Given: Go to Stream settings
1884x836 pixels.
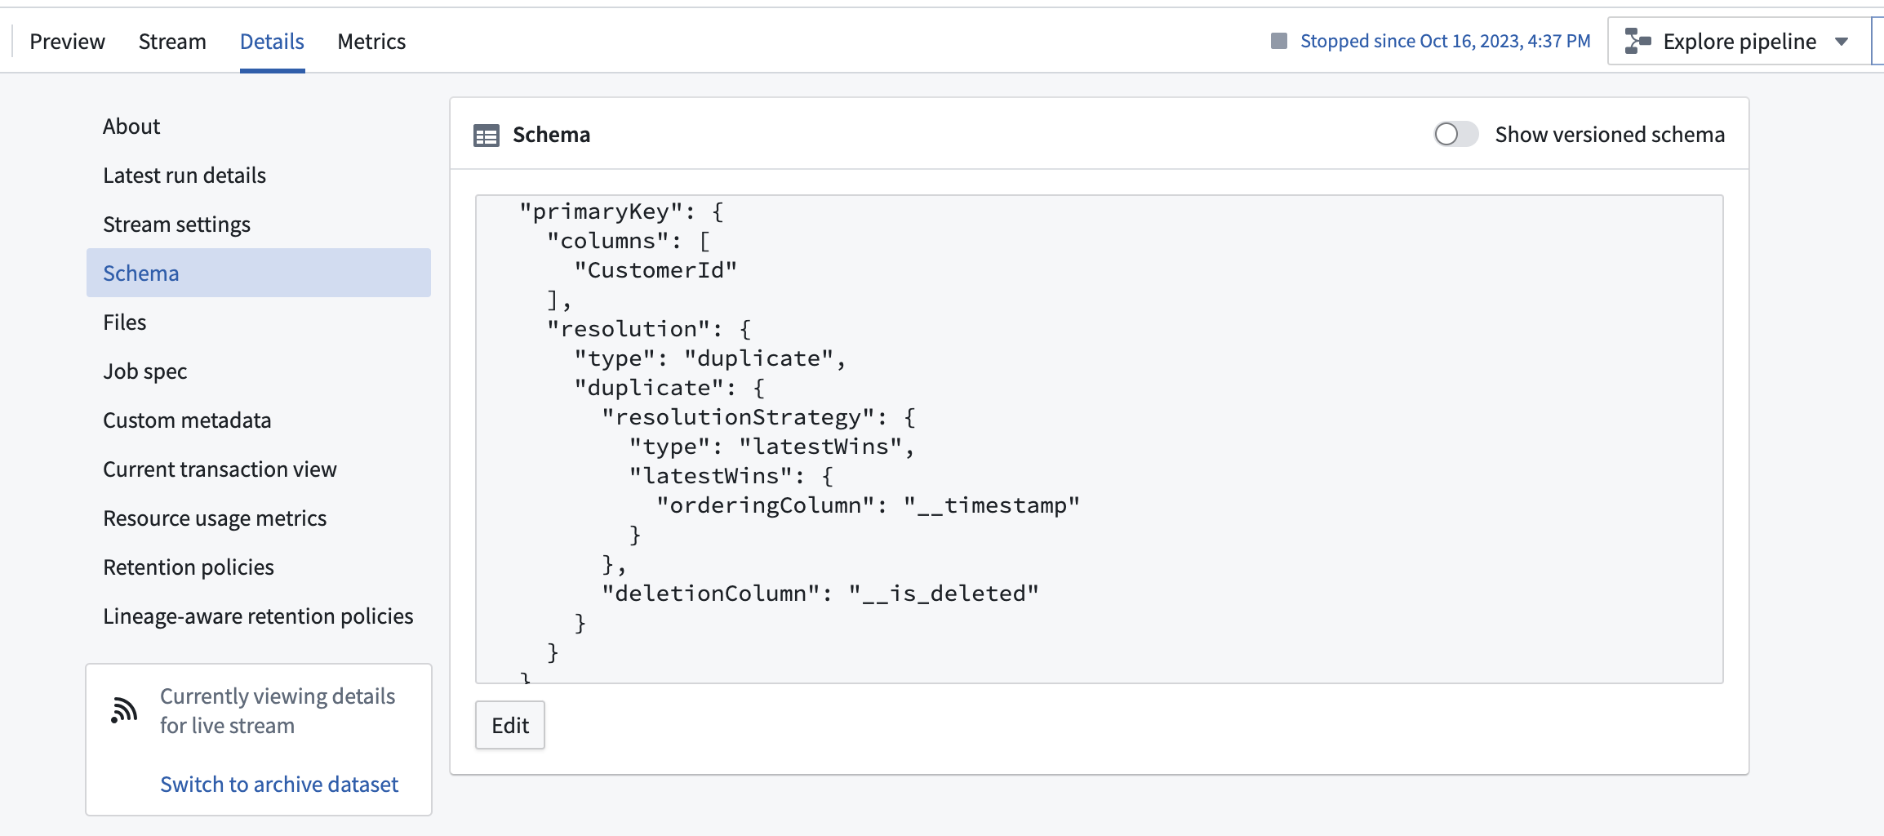Looking at the screenshot, I should click(176, 224).
